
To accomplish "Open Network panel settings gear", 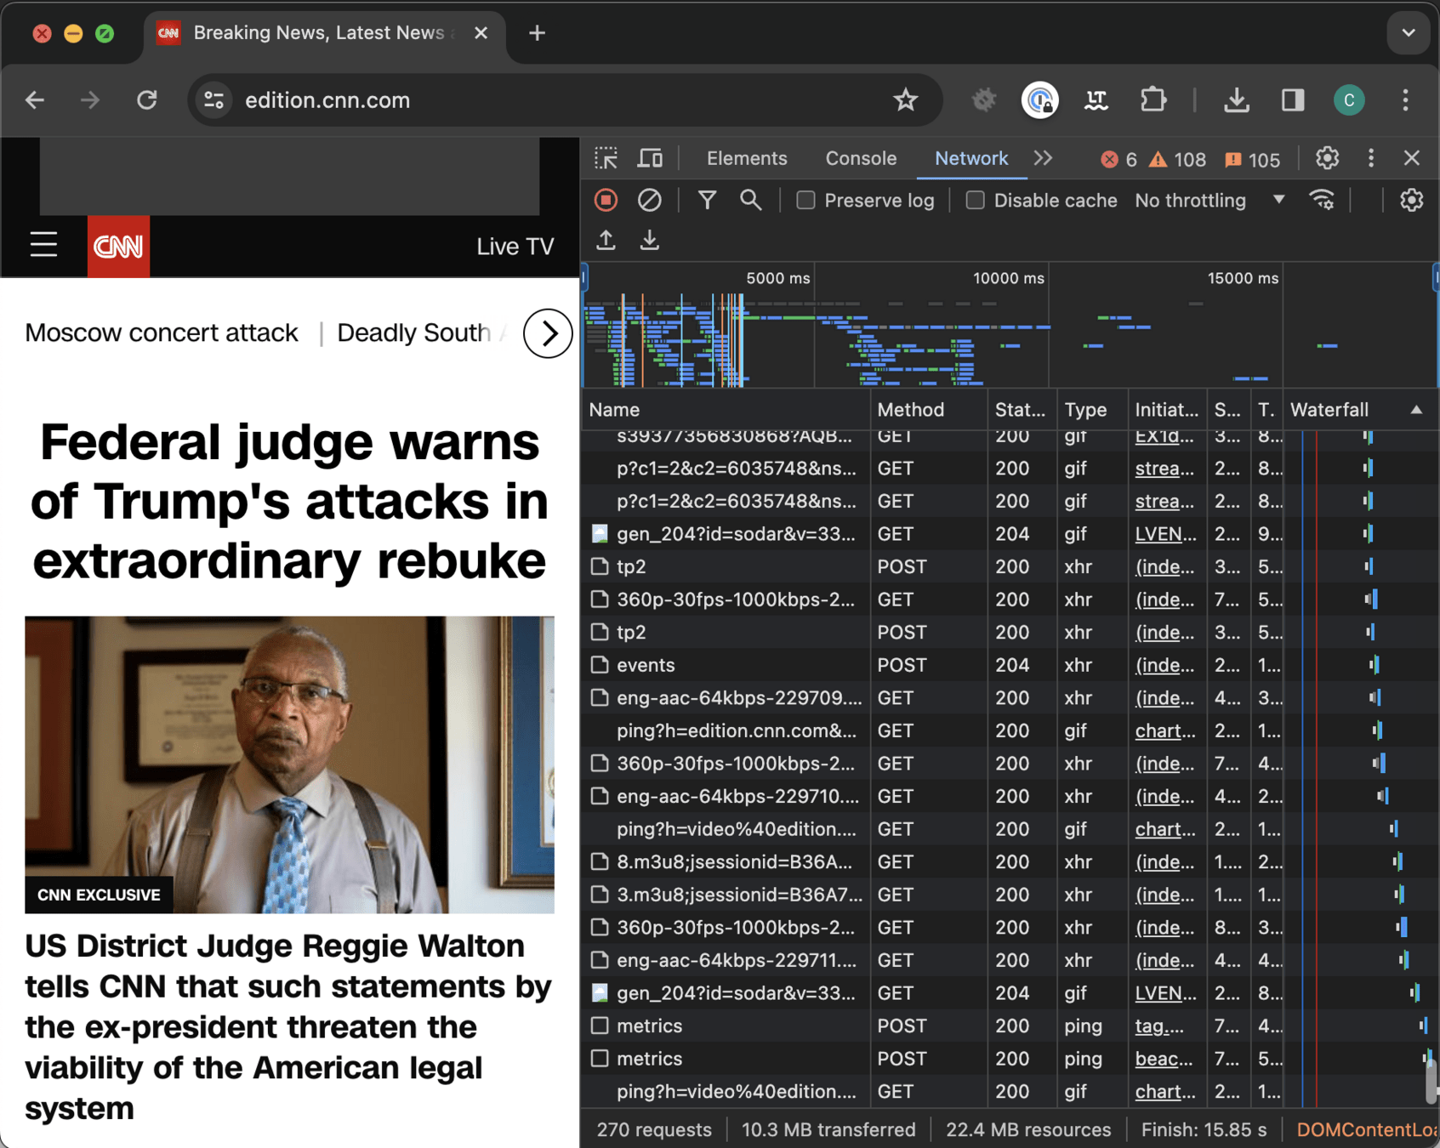I will point(1411,201).
